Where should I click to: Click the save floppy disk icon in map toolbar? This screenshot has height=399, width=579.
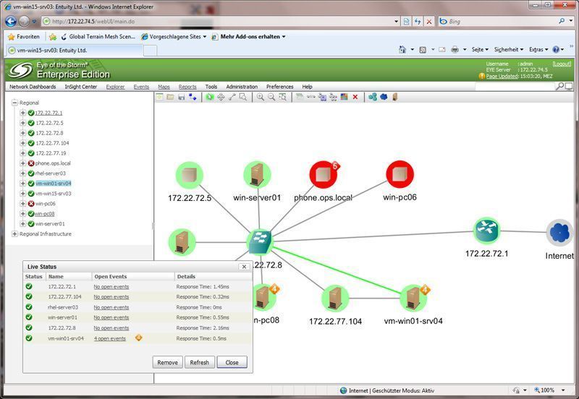pos(182,97)
